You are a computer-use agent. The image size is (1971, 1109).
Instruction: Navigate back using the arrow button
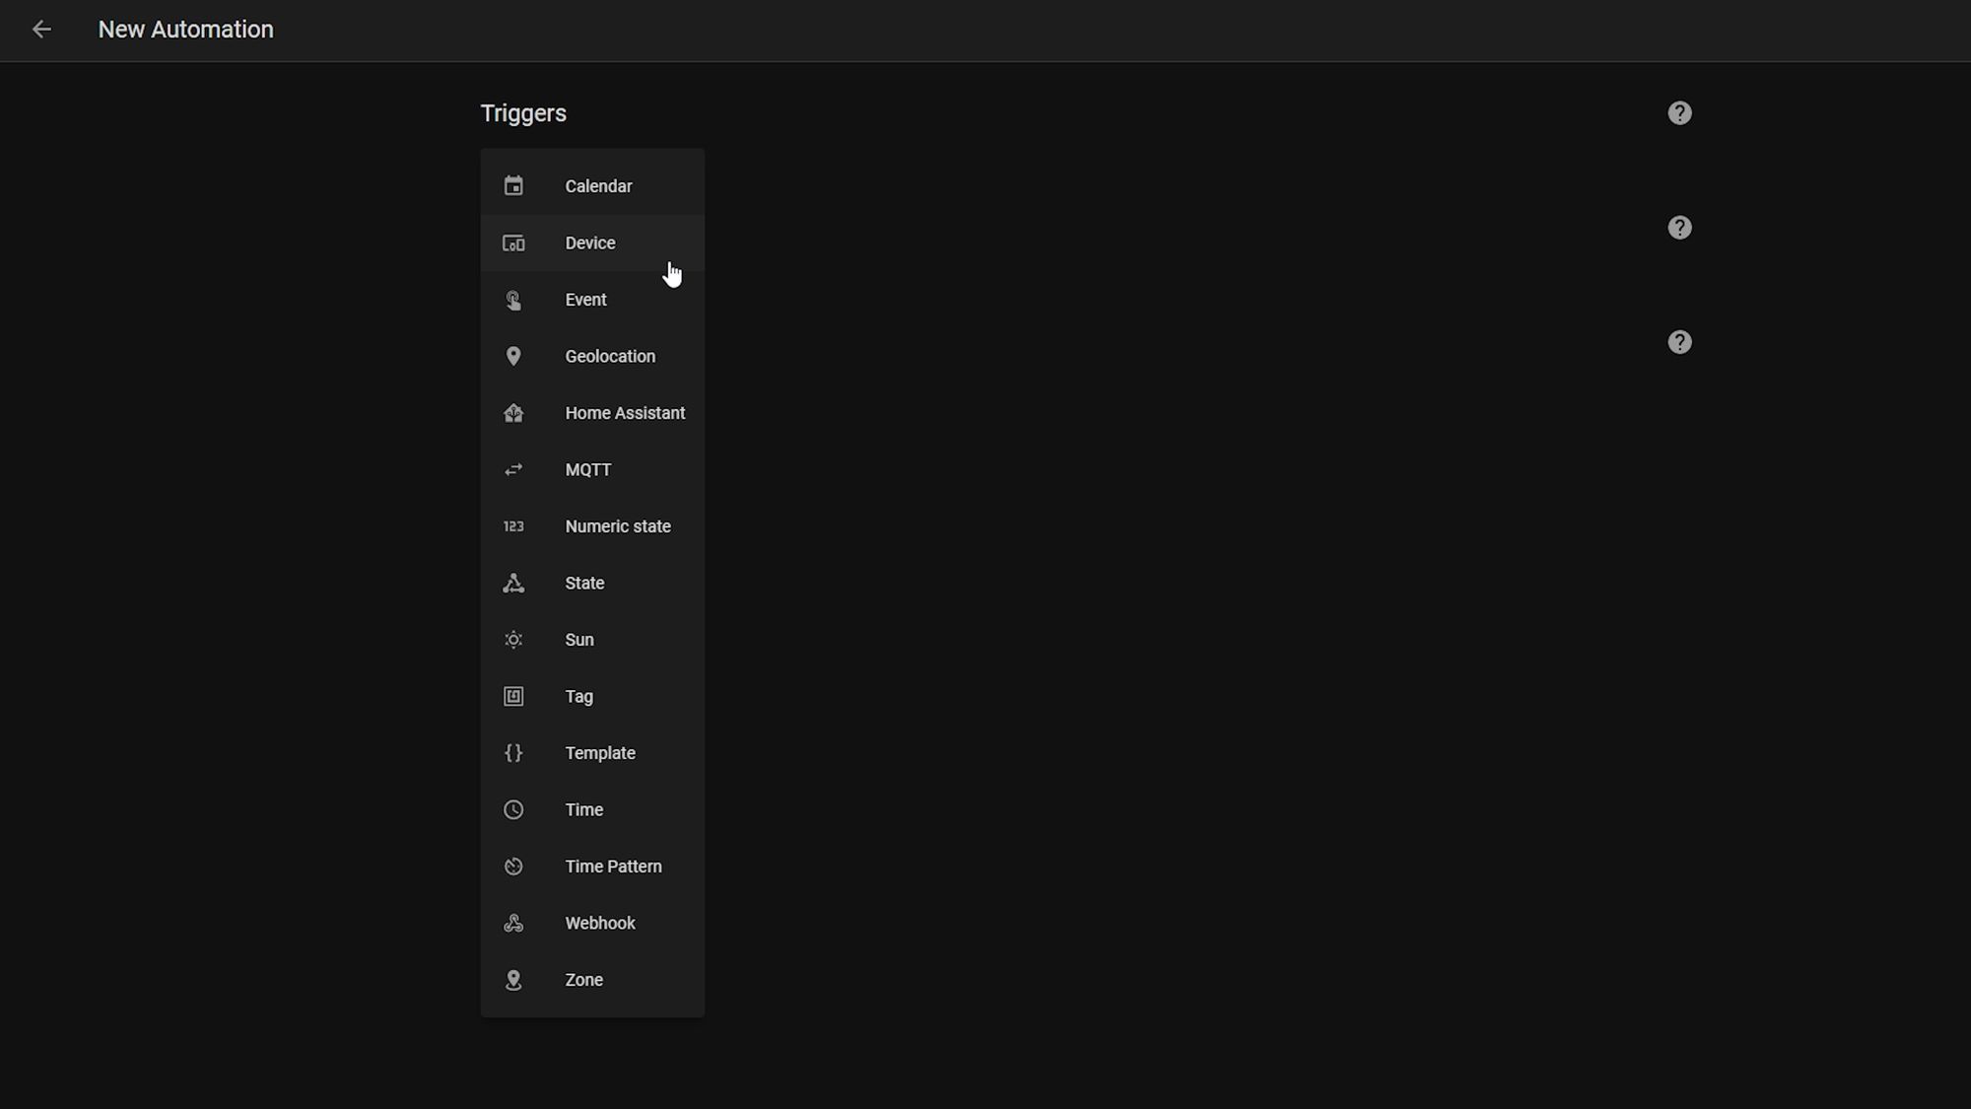pyautogui.click(x=39, y=29)
